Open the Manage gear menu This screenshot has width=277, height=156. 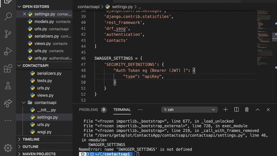tap(8, 148)
